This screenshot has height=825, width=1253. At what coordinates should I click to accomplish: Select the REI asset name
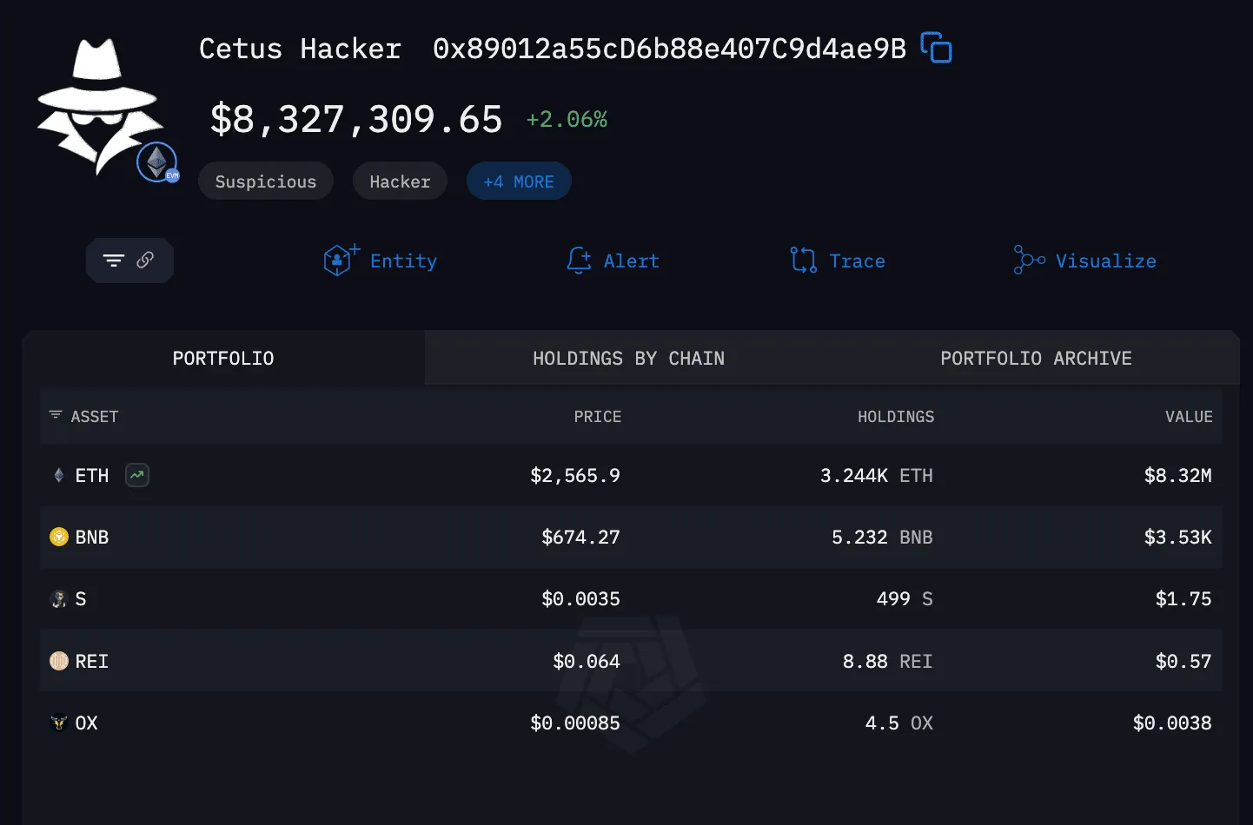coord(92,661)
